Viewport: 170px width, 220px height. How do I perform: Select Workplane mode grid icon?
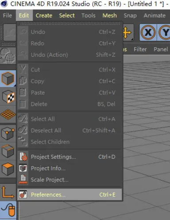[8, 114]
